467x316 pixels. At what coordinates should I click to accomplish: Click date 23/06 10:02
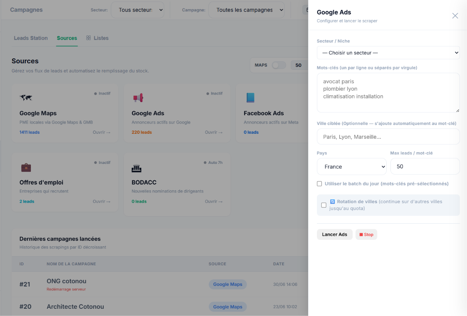[x=285, y=306]
